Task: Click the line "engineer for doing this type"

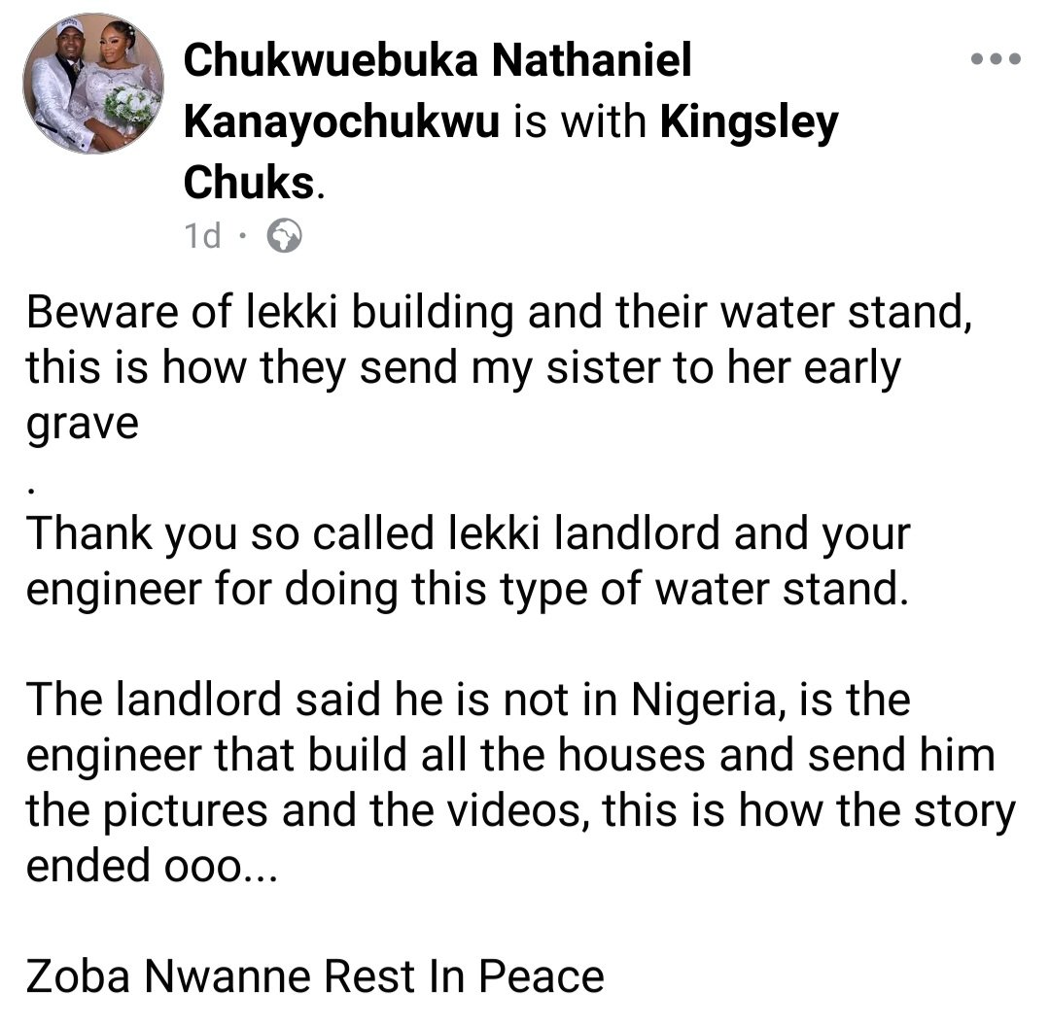Action: [468, 590]
